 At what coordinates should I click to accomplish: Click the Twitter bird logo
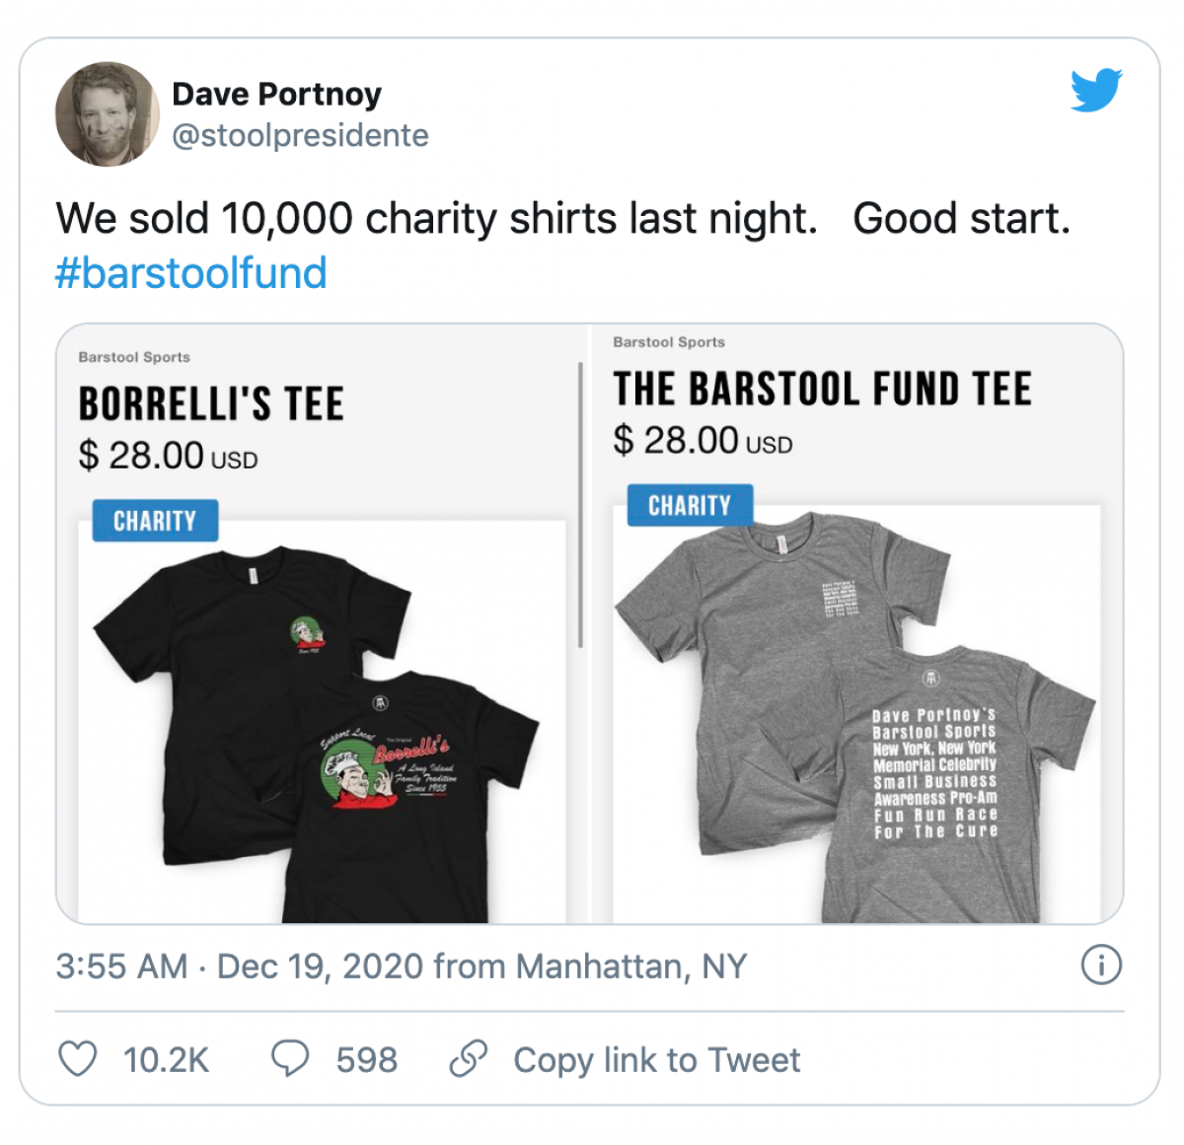(x=1096, y=90)
